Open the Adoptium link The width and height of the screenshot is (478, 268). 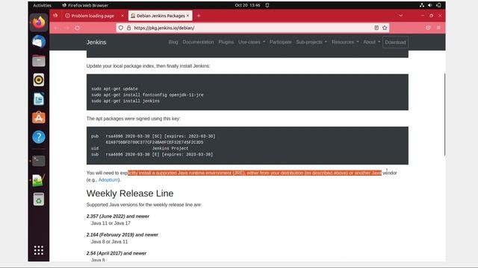pos(108,180)
